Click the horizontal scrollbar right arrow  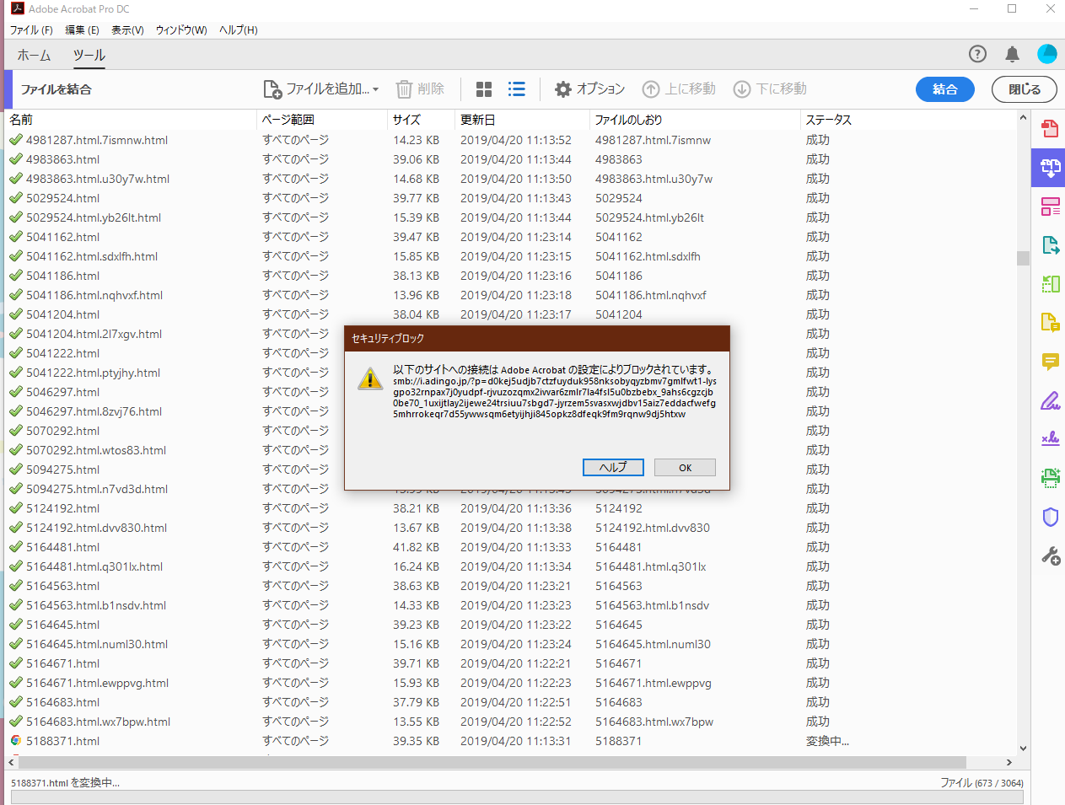tap(1009, 762)
